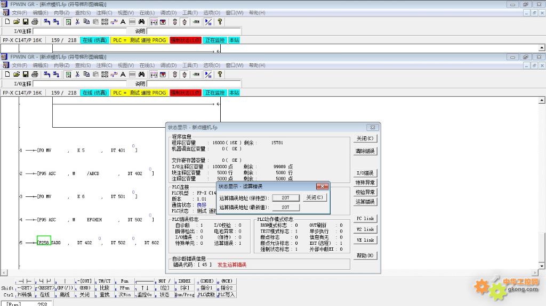
Task: Click question mark Help icon in lower toolbar
Action: (220, 74)
